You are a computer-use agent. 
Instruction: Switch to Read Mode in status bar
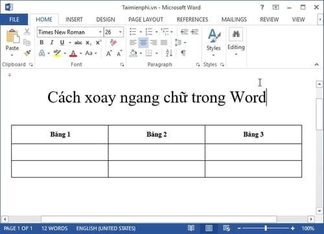pos(191,228)
